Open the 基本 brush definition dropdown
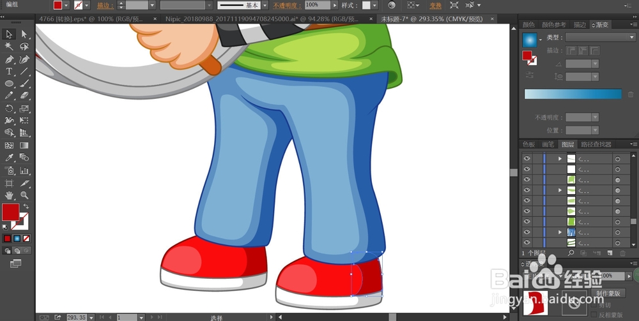Screen dimensions: 639x321 point(265,5)
